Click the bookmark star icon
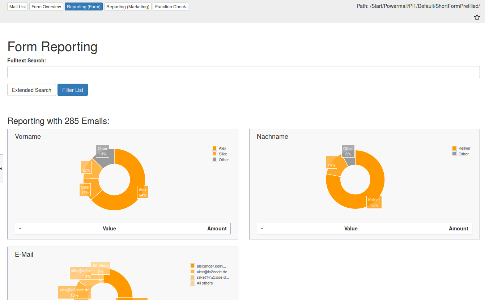Image resolution: width=485 pixels, height=300 pixels. coord(477,17)
